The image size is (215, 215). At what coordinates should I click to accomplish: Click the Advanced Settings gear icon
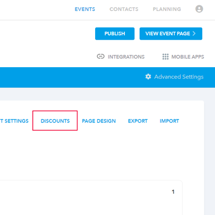(x=148, y=77)
